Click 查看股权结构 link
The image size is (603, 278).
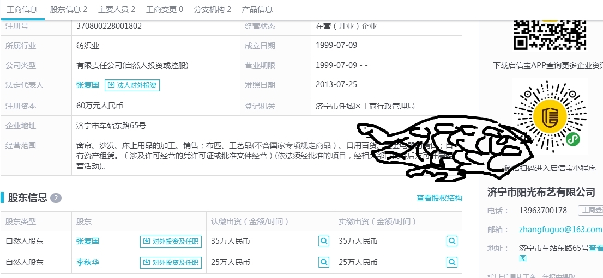click(439, 198)
